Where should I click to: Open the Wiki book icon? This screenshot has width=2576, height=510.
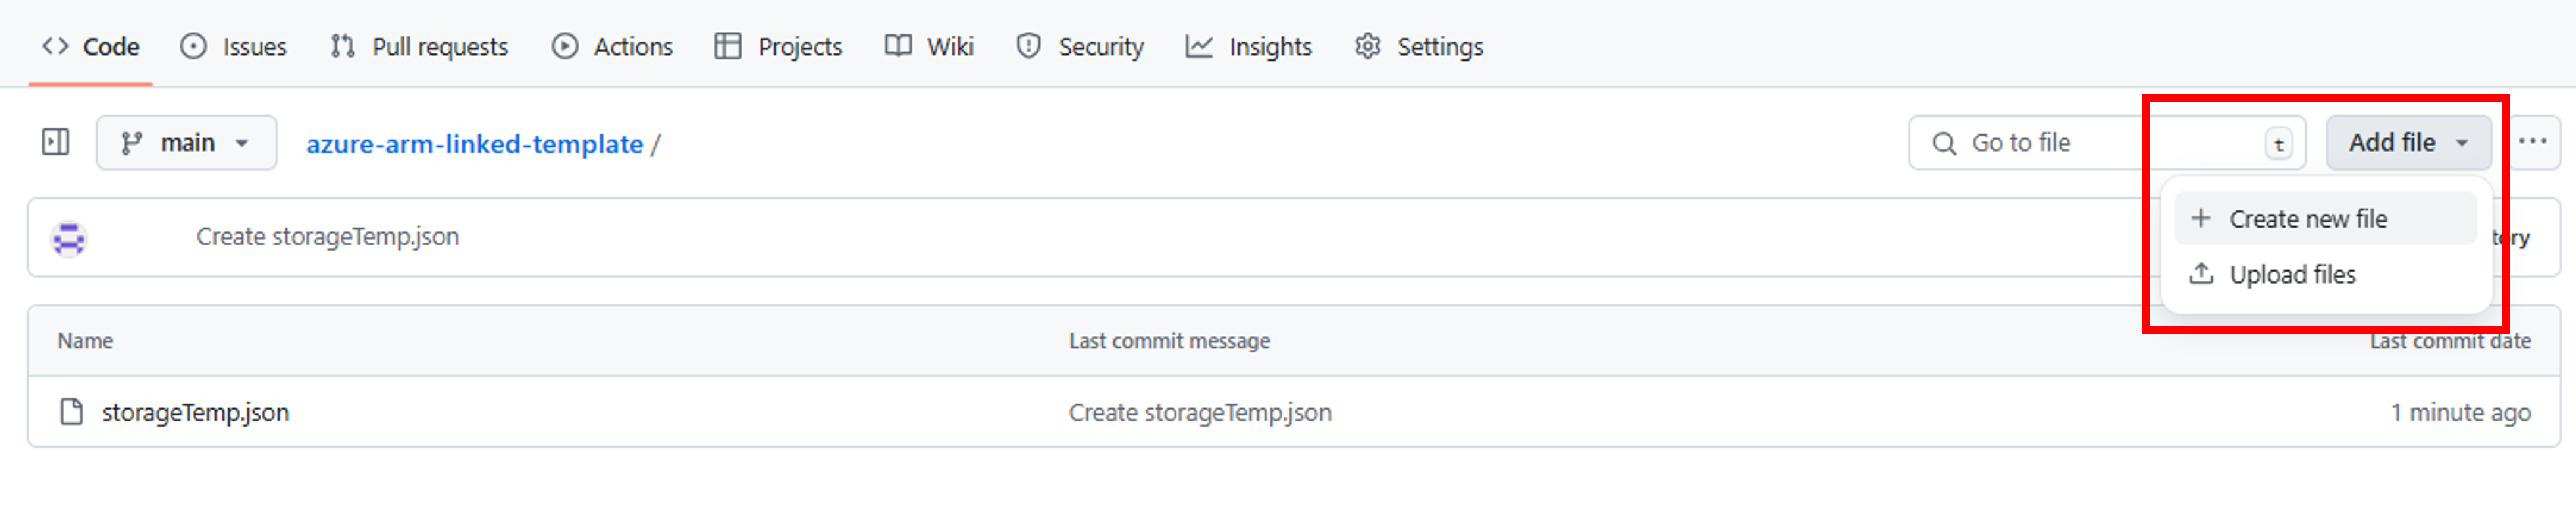click(x=896, y=46)
